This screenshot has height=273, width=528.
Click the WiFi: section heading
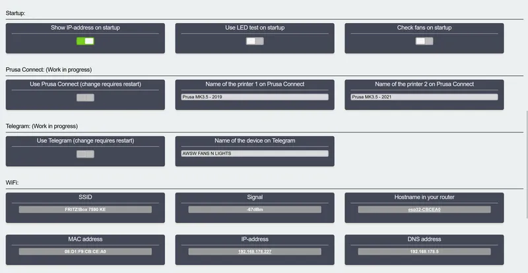(x=12, y=183)
